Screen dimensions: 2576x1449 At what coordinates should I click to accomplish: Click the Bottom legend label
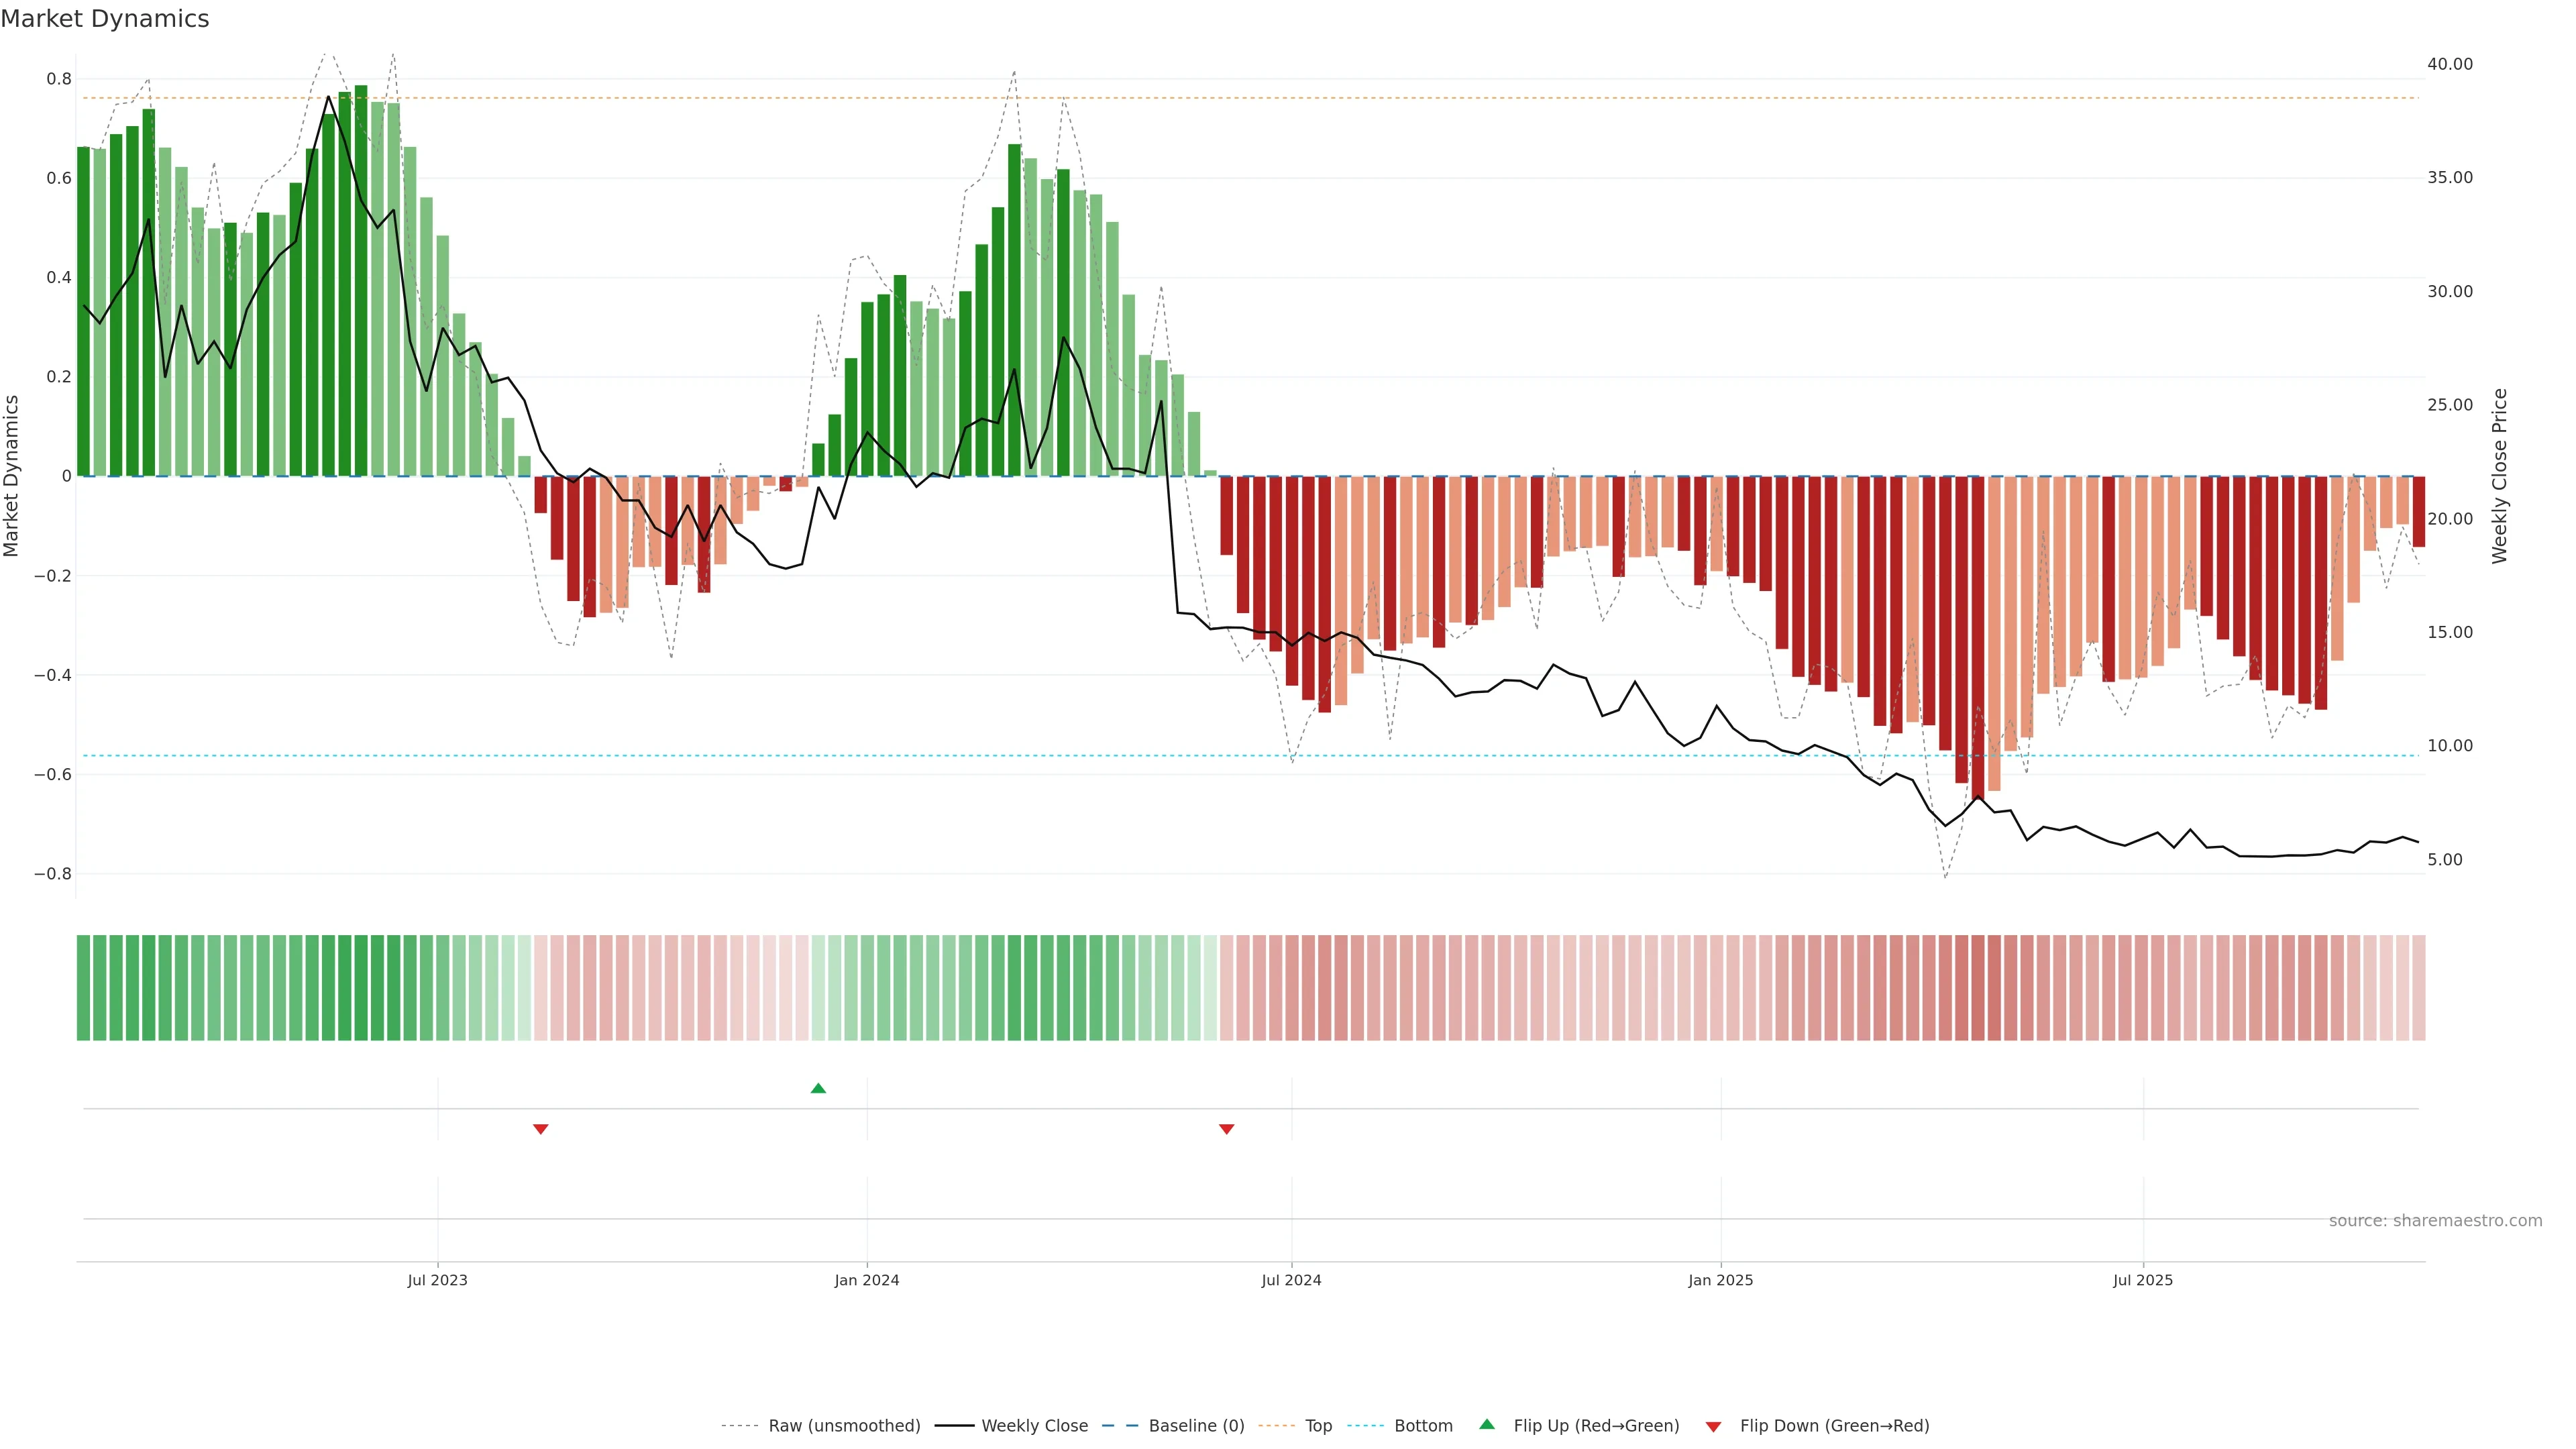pyautogui.click(x=1423, y=1426)
